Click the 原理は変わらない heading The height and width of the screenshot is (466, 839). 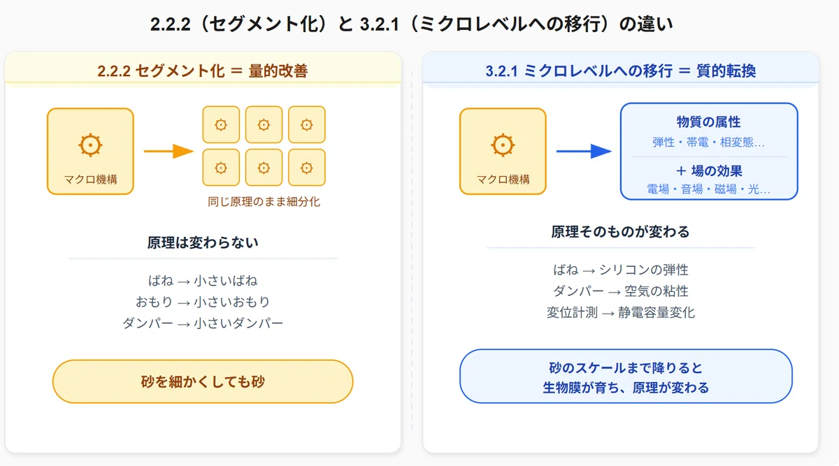pos(203,242)
